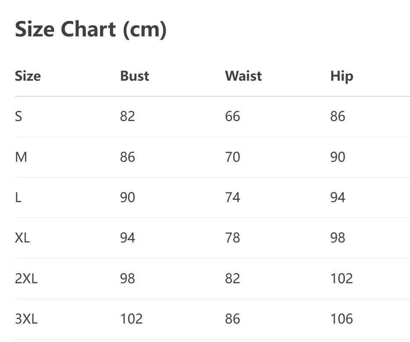Click the 2XL size row label
The height and width of the screenshot is (342, 410).
click(26, 278)
